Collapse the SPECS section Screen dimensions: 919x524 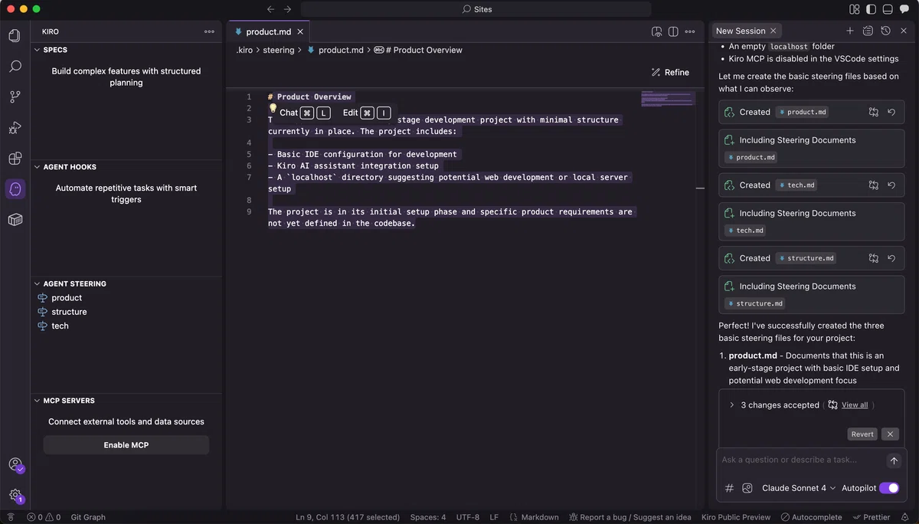pos(37,50)
